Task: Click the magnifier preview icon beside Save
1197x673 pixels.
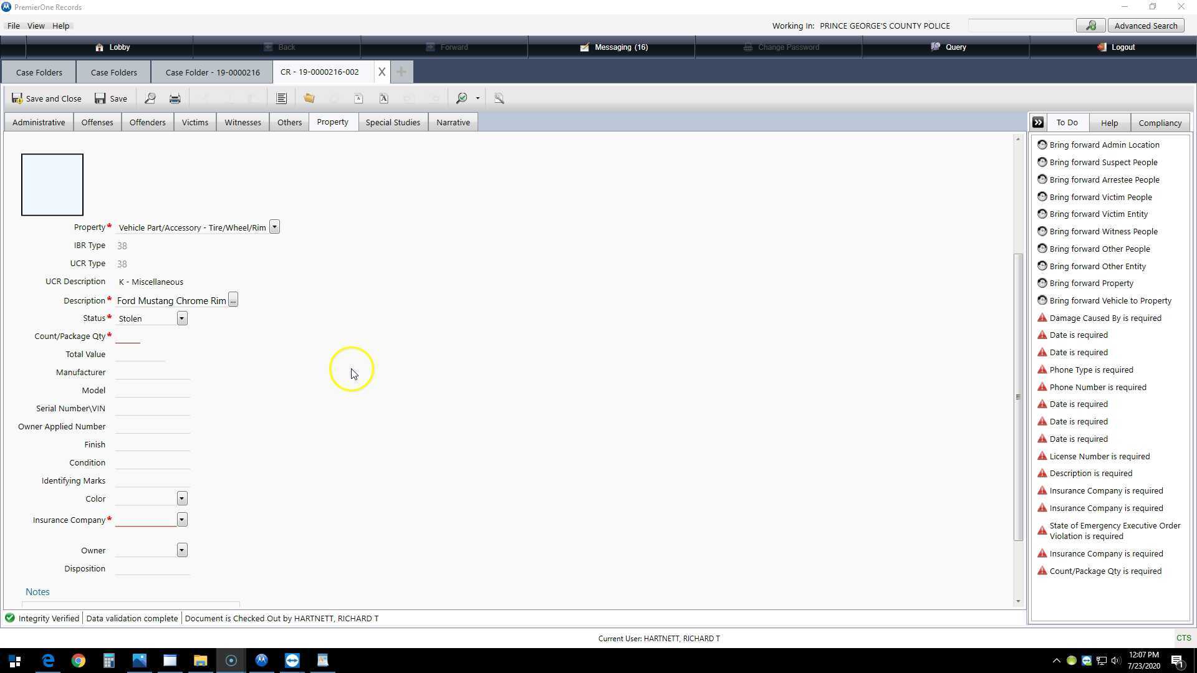Action: coord(150,98)
